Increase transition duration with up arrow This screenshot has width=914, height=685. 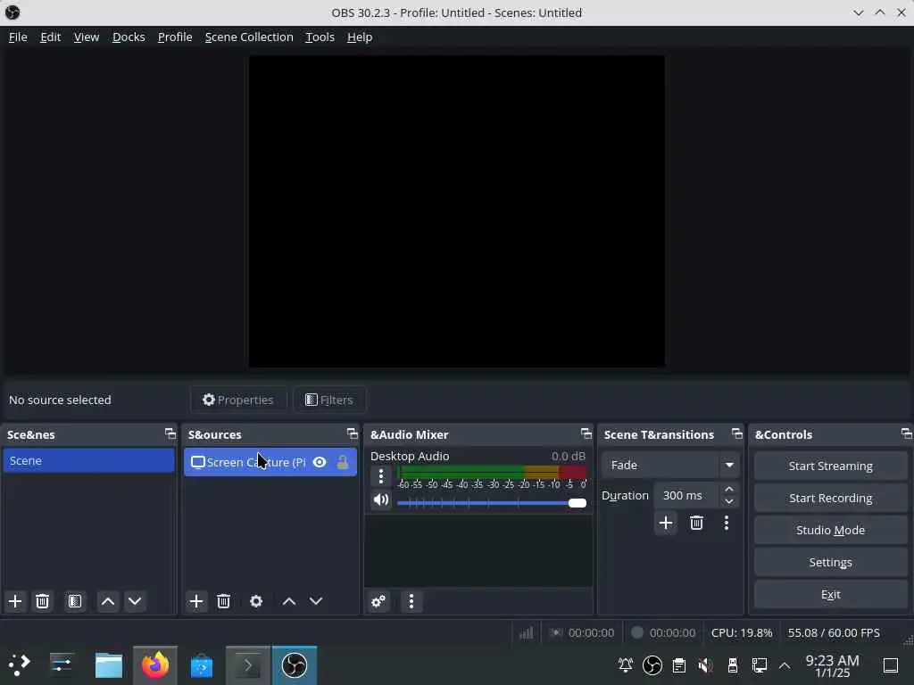(728, 489)
